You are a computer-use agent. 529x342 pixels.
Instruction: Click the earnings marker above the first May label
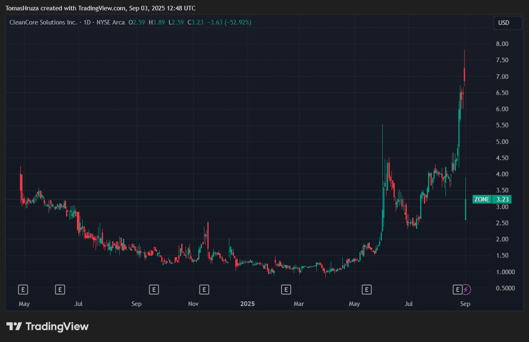(x=24, y=289)
